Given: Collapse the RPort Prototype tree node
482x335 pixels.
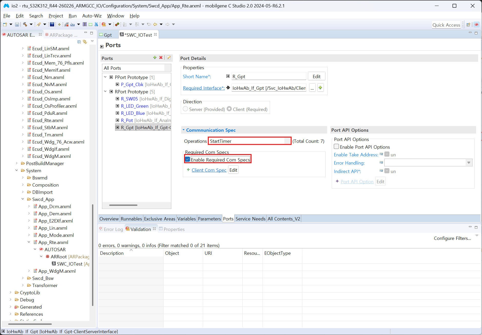Looking at the screenshot, I should pyautogui.click(x=105, y=92).
